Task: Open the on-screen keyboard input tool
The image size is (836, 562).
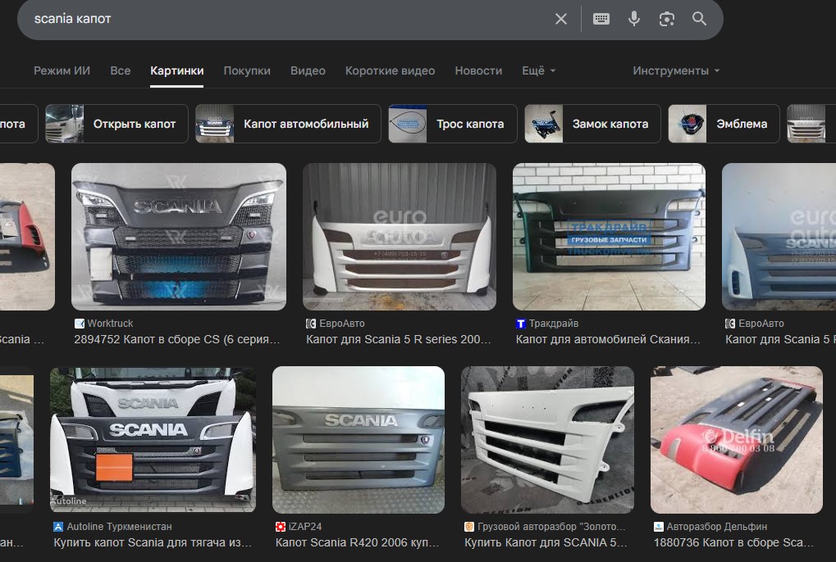Action: (x=601, y=19)
